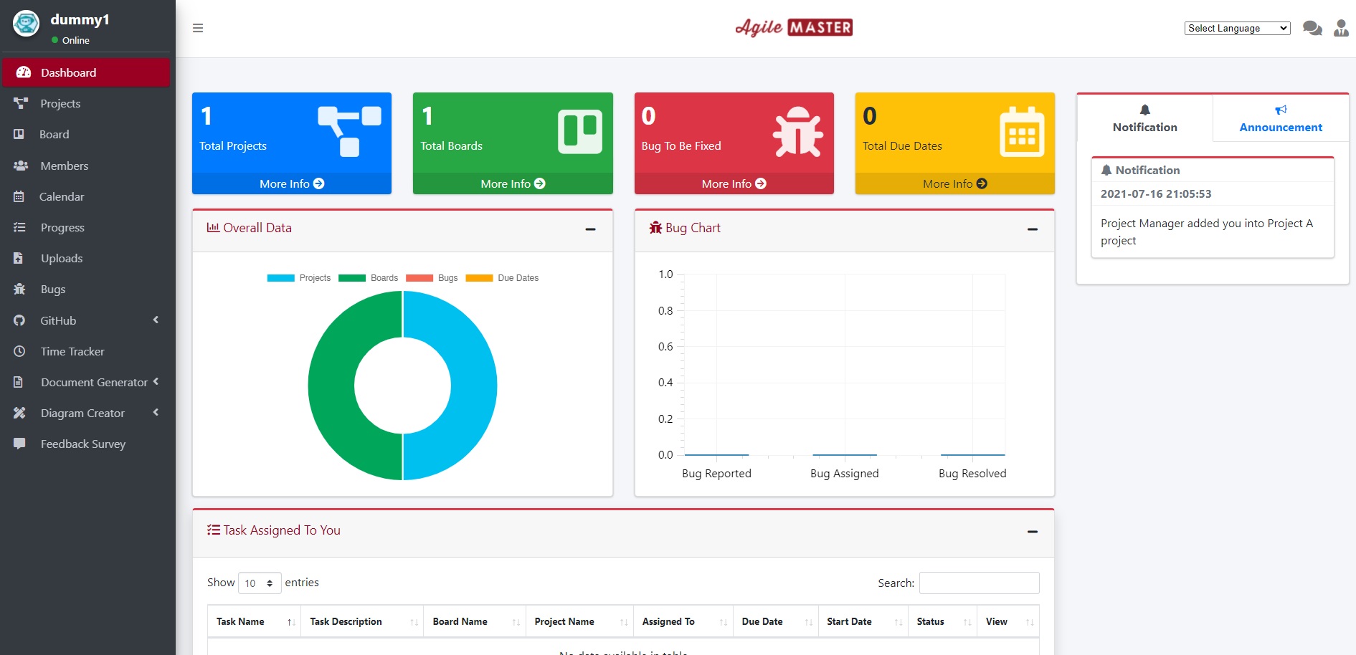
Task: Click the GitHub icon in sidebar
Action: [19, 320]
